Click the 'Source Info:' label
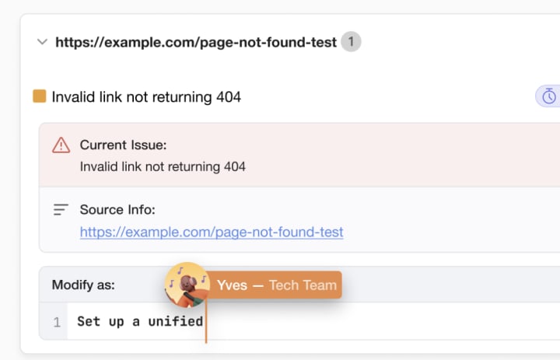 (x=117, y=210)
